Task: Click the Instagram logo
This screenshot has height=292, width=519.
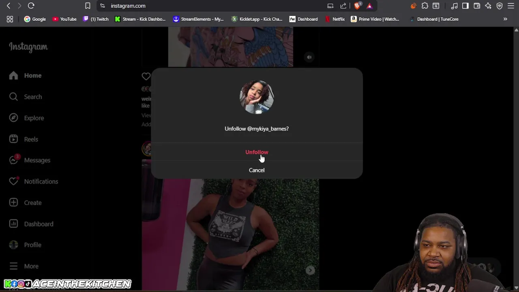Action: (x=28, y=47)
